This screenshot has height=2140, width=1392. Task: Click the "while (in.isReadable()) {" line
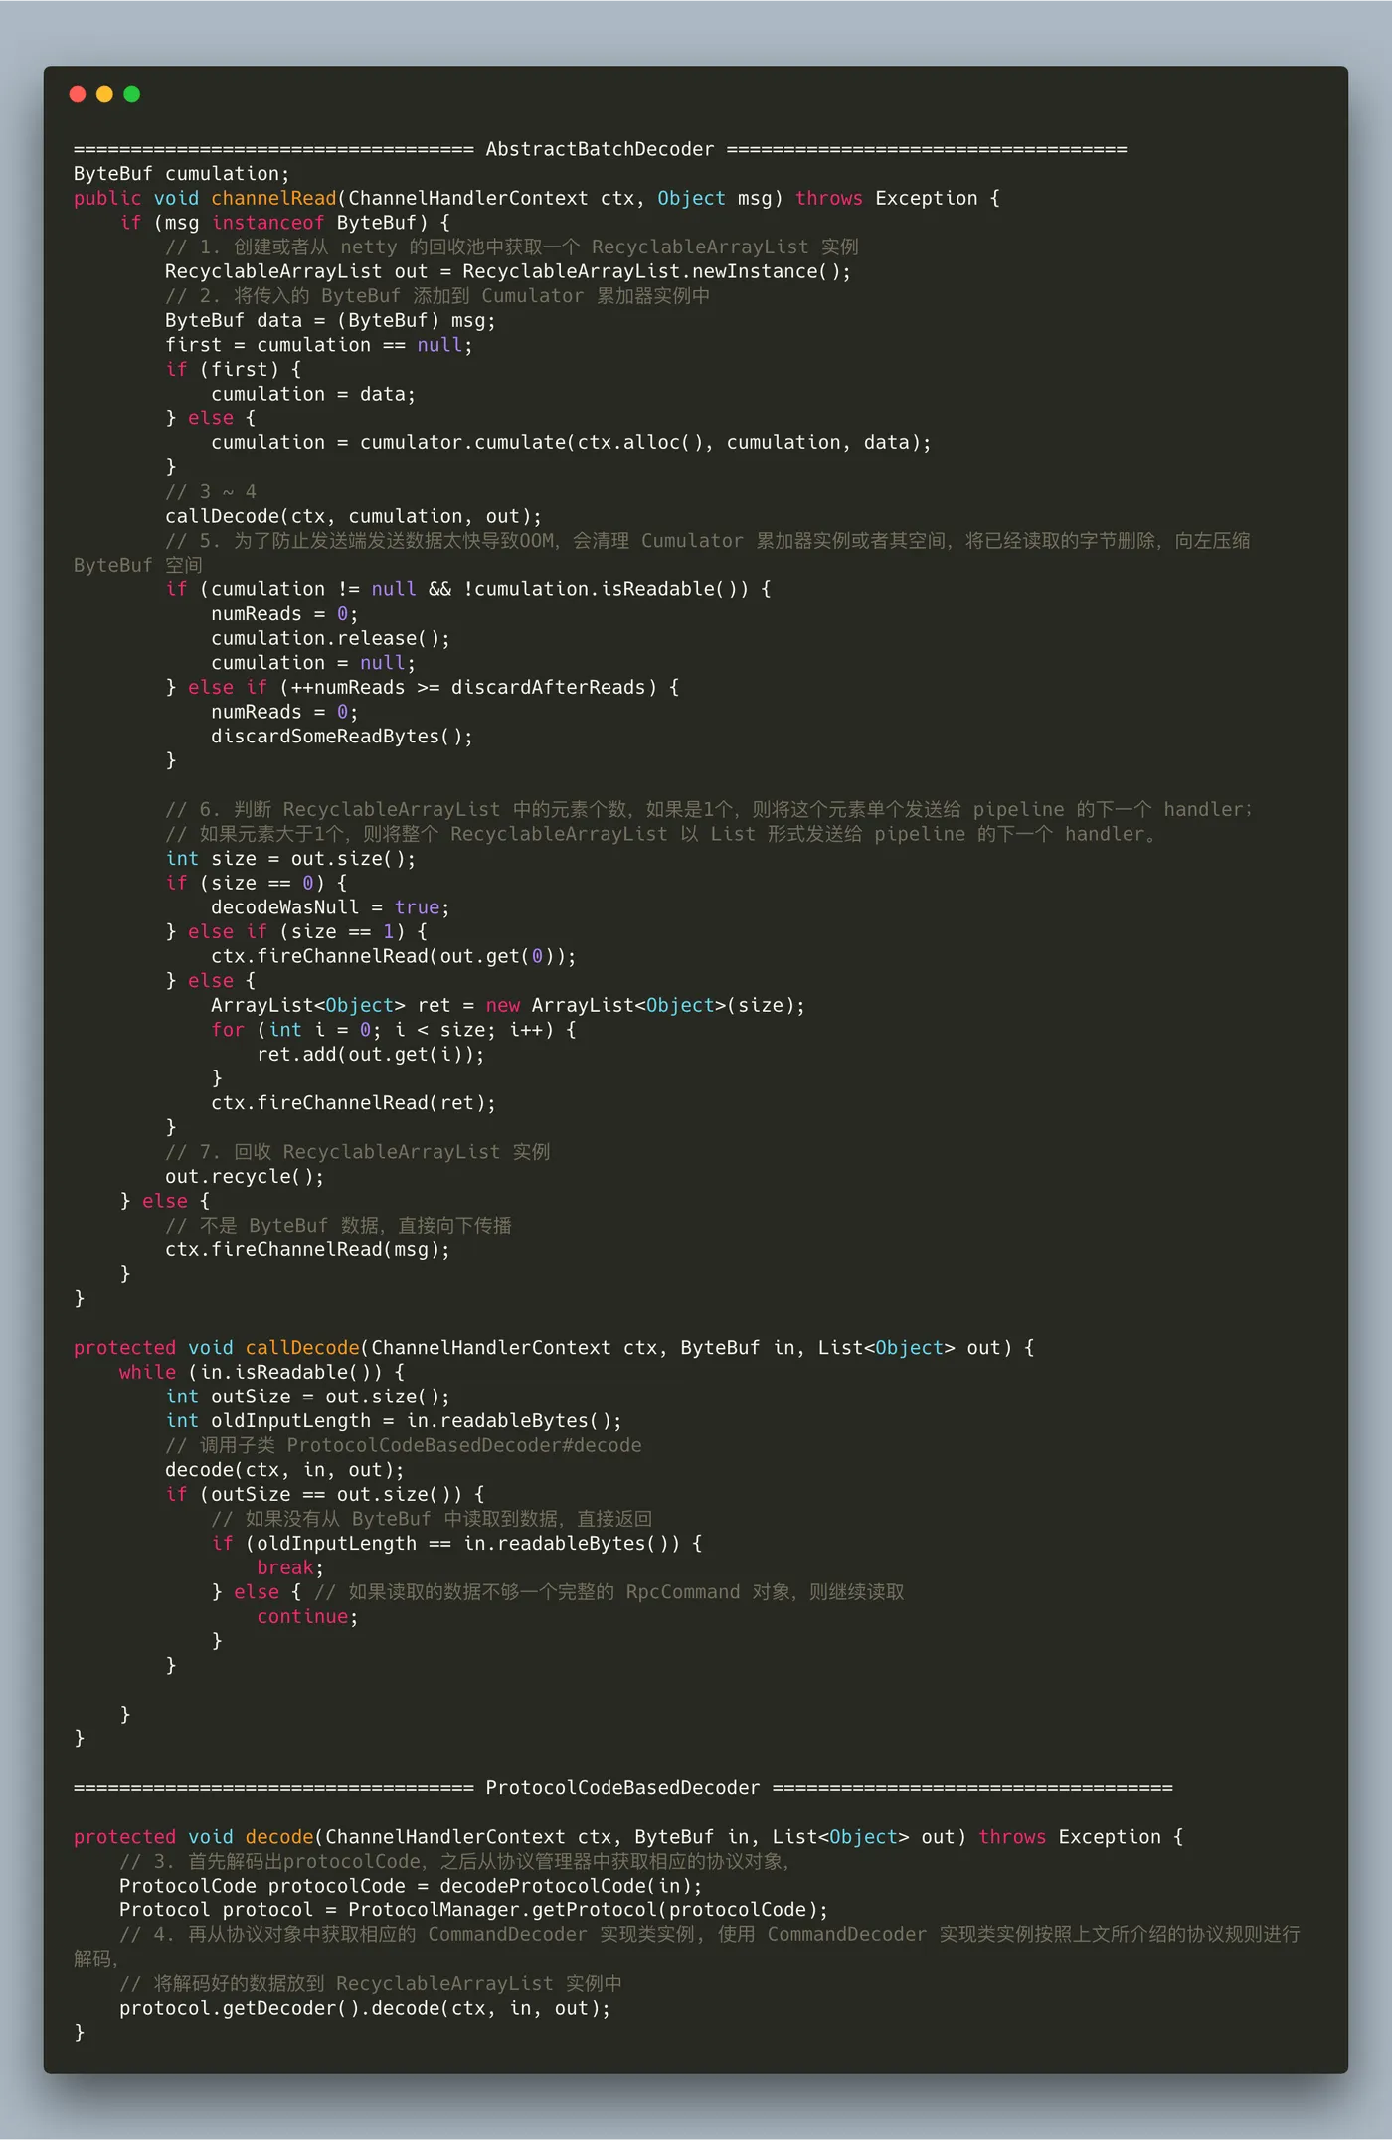261,1372
